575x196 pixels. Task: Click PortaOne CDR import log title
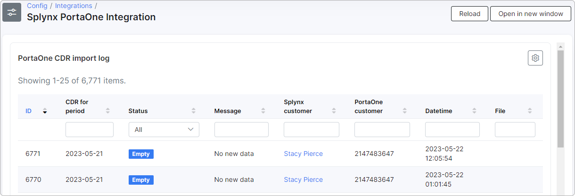[64, 58]
